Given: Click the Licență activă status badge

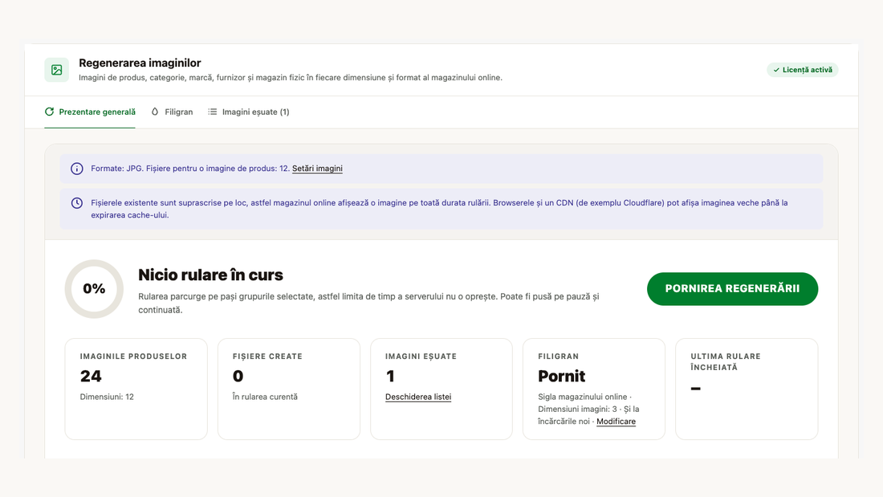Looking at the screenshot, I should 803,70.
